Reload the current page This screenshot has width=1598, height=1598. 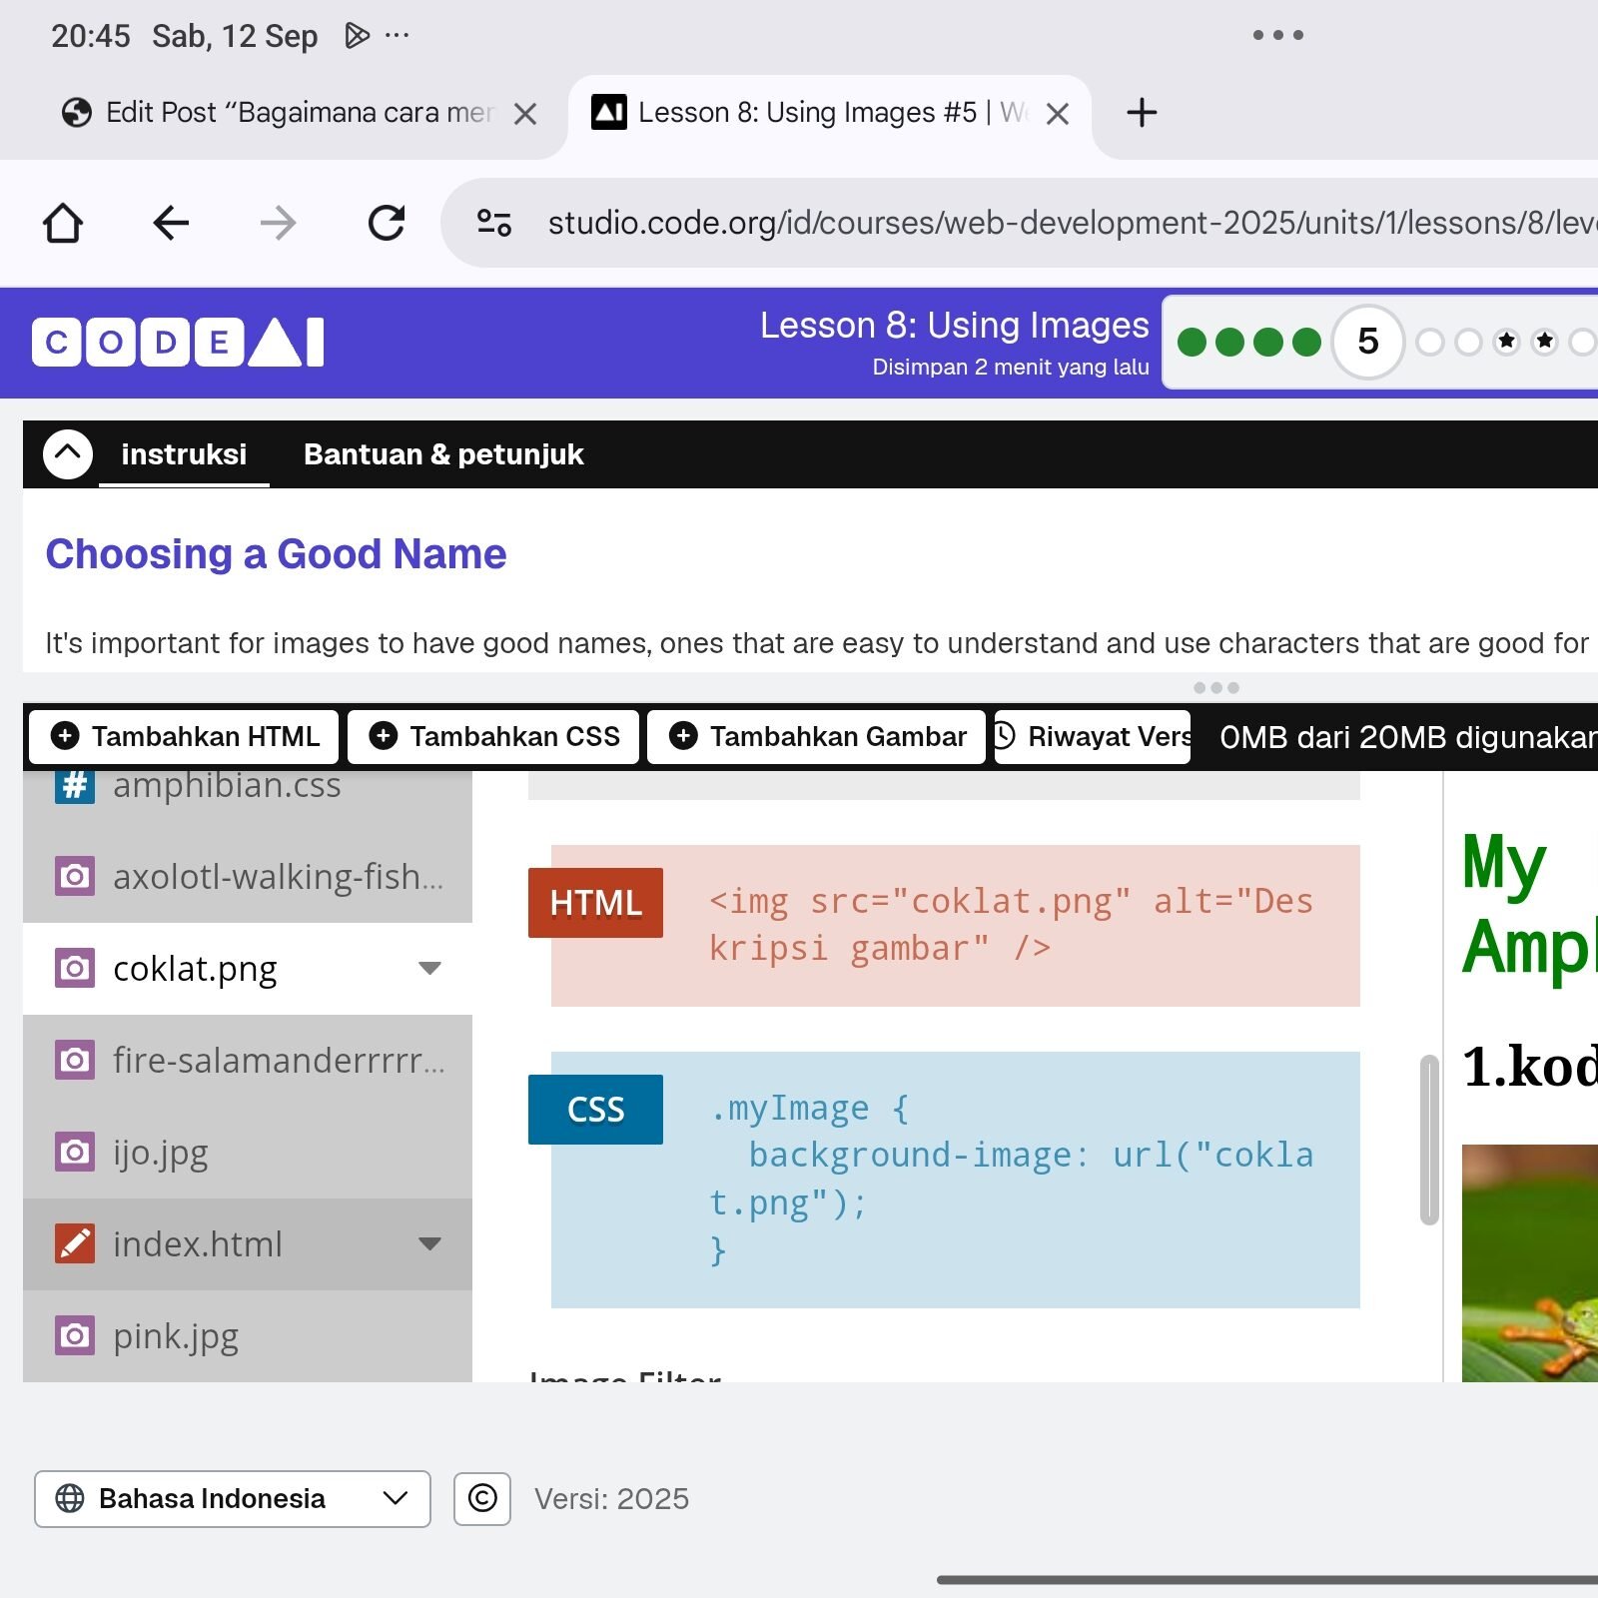click(x=387, y=223)
